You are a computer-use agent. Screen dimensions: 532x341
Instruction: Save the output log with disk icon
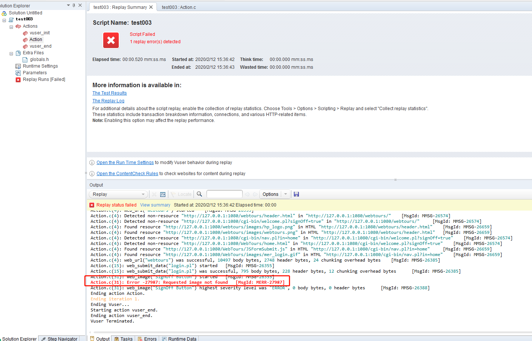point(296,194)
